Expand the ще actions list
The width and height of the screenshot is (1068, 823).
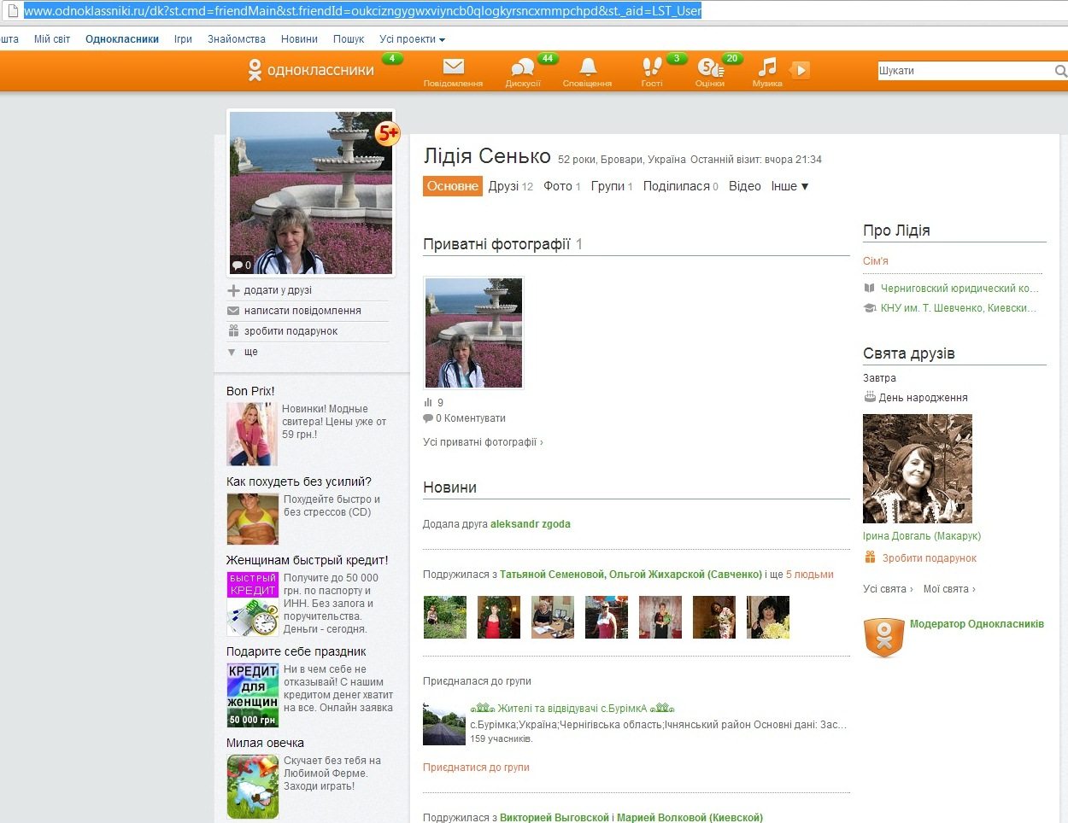(250, 352)
